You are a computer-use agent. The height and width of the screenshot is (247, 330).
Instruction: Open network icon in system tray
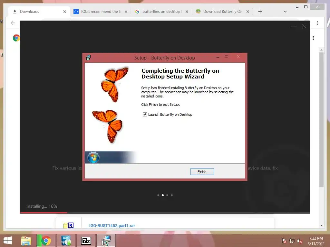[292, 241]
